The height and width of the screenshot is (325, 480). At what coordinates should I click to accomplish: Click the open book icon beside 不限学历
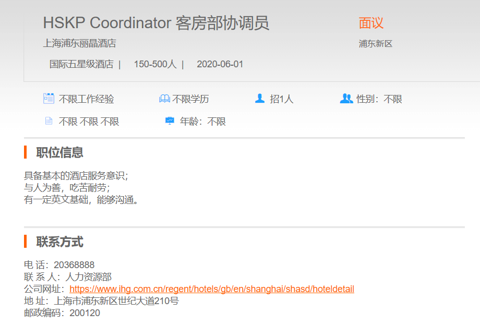(164, 99)
